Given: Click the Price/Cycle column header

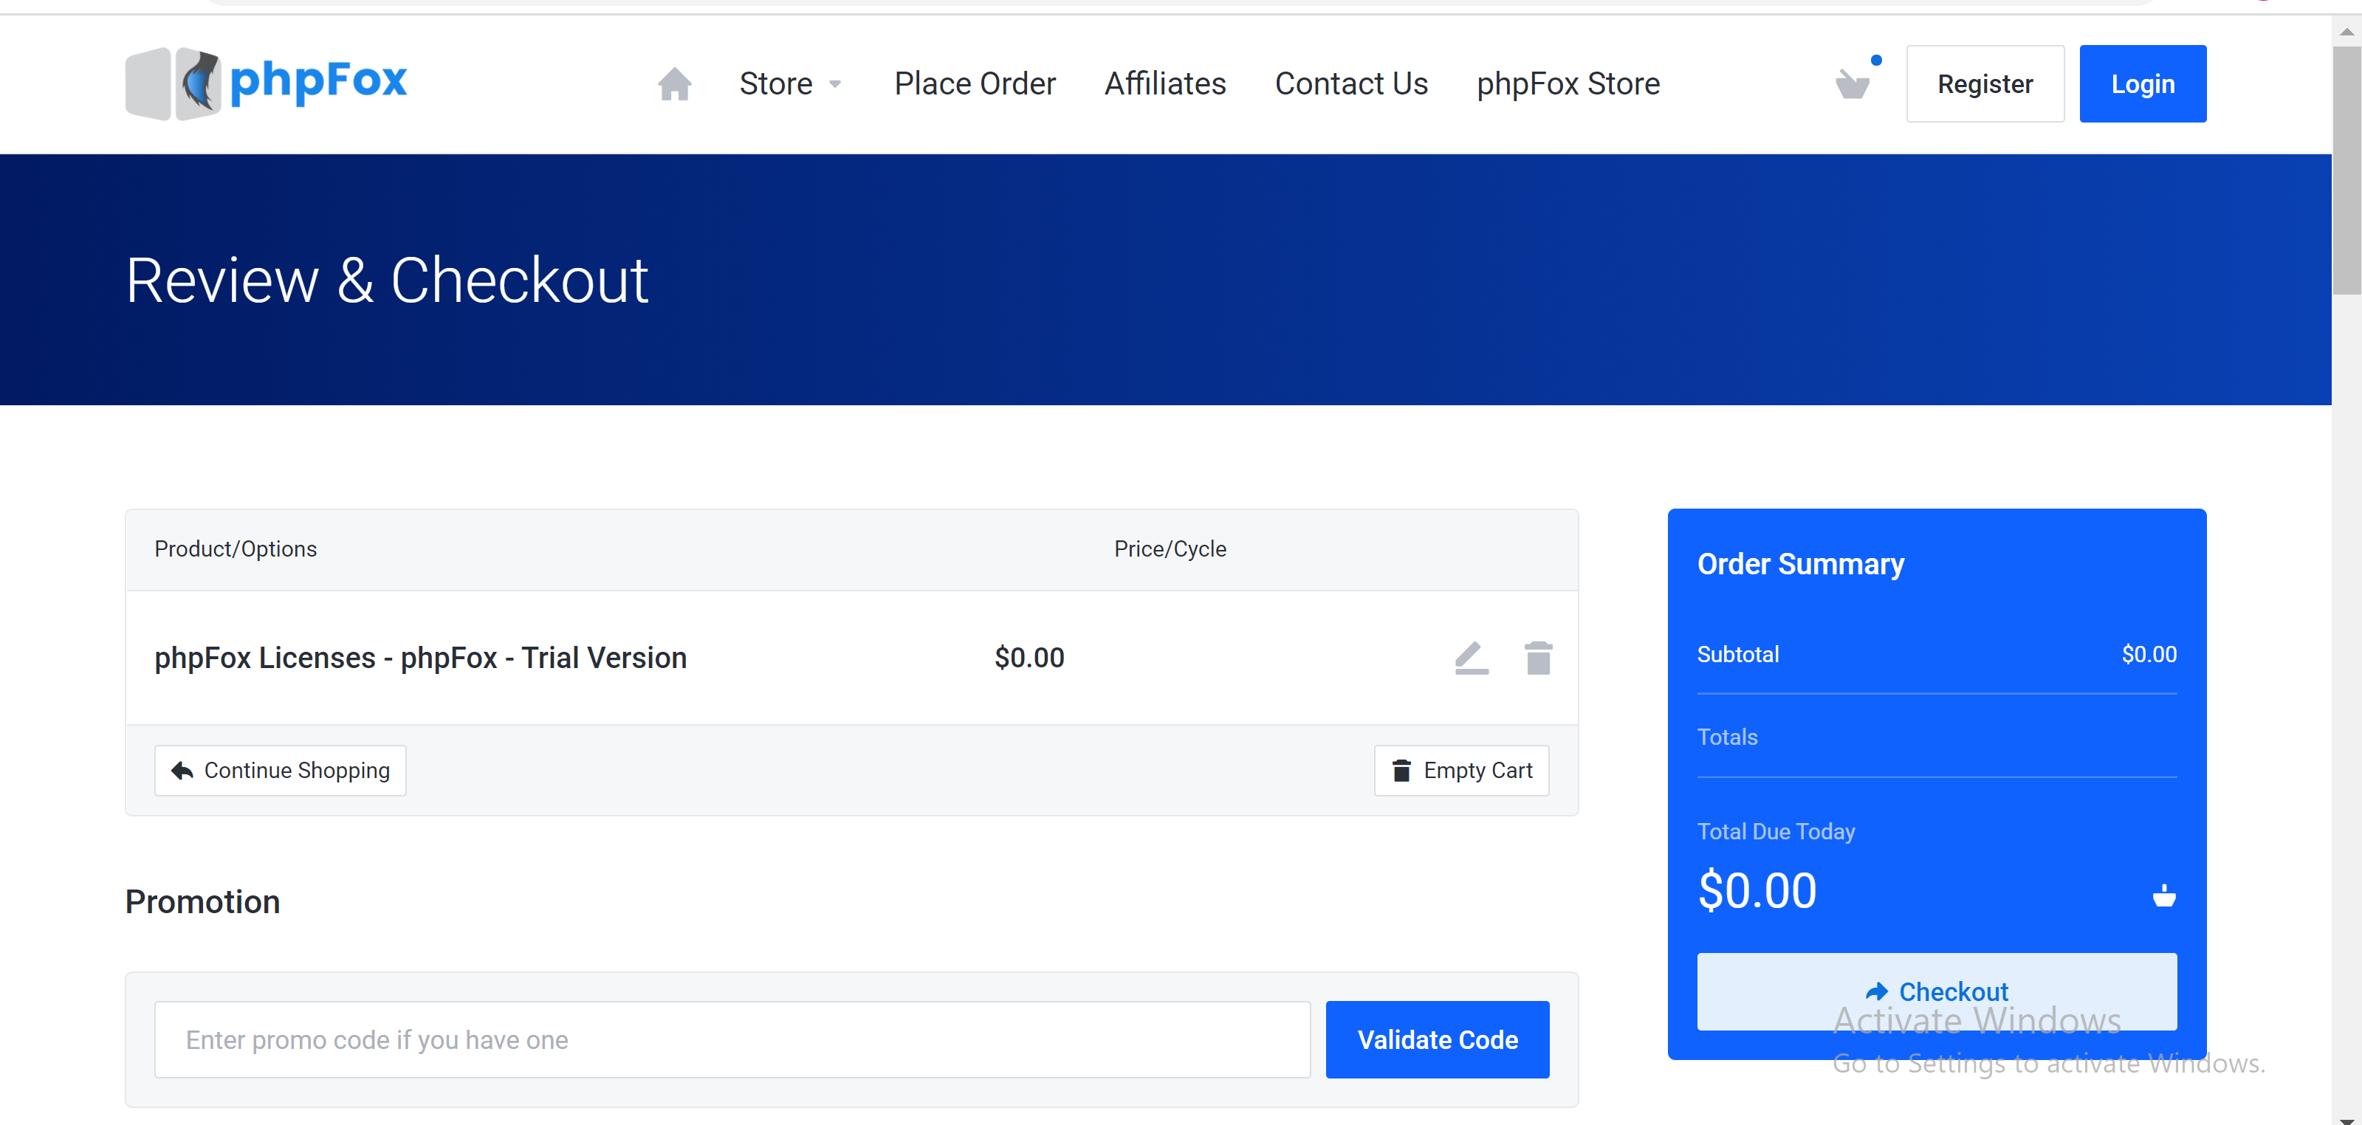Looking at the screenshot, I should 1170,548.
